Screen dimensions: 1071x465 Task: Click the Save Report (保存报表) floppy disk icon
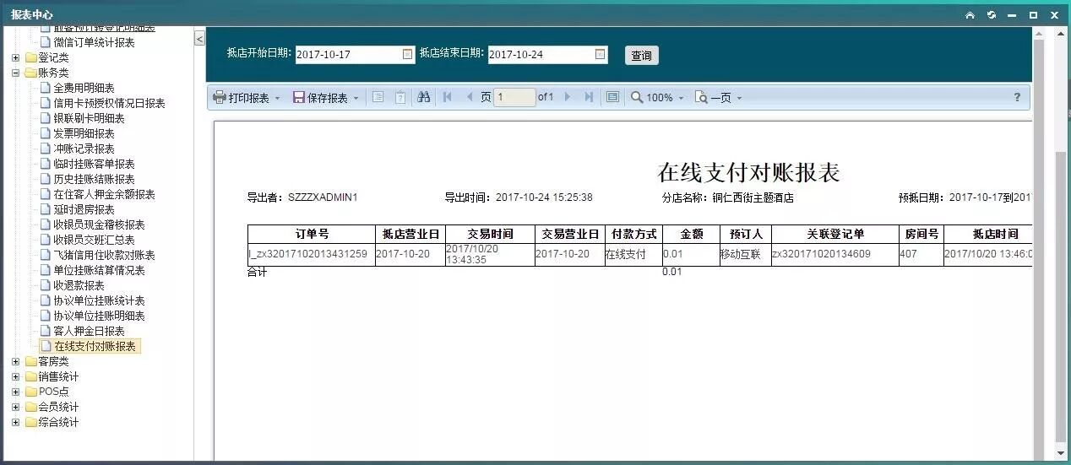click(299, 98)
